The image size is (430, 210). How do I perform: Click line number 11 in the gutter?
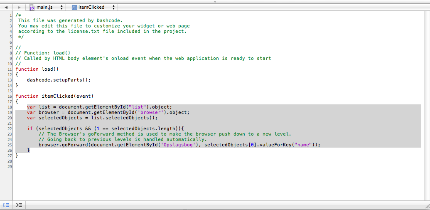click(10, 69)
